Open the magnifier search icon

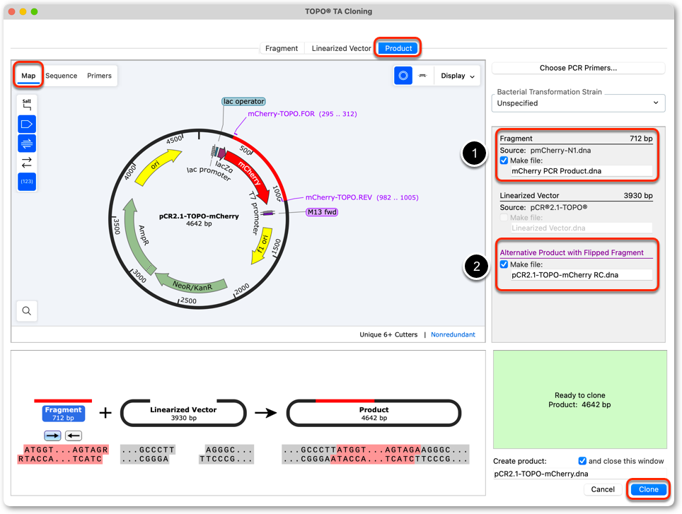tap(27, 310)
